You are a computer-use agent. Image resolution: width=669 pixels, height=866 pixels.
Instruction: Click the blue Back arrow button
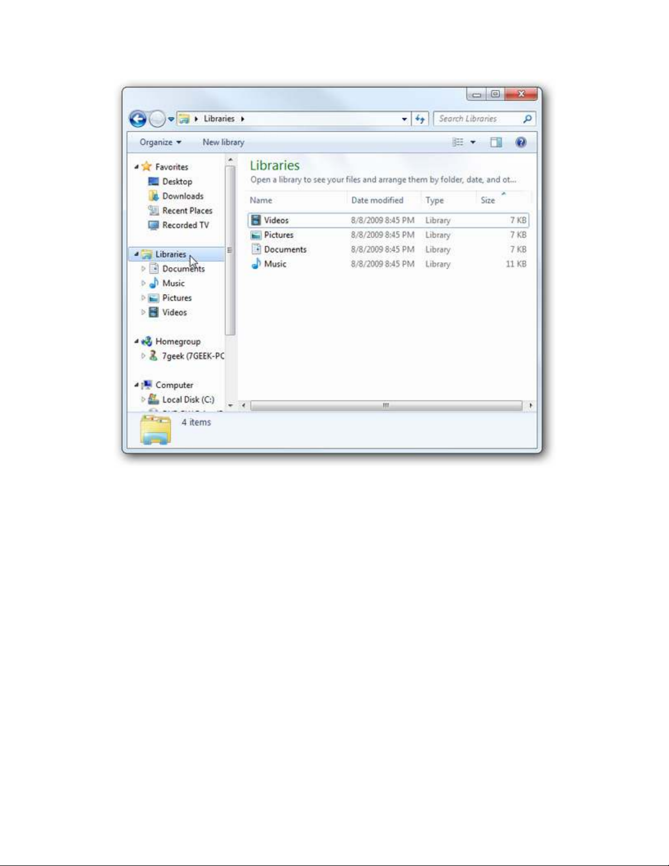point(138,119)
